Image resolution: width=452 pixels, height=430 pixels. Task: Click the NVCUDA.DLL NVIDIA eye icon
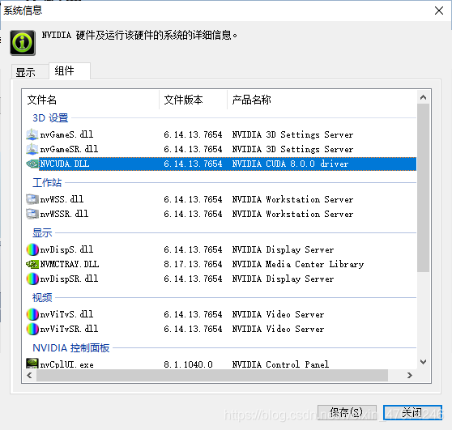pos(32,164)
